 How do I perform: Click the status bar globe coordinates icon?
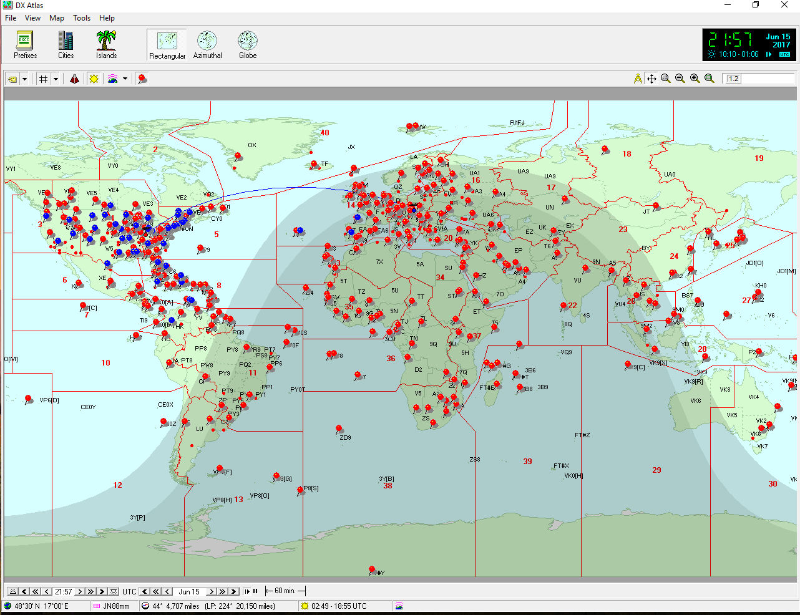click(x=7, y=606)
